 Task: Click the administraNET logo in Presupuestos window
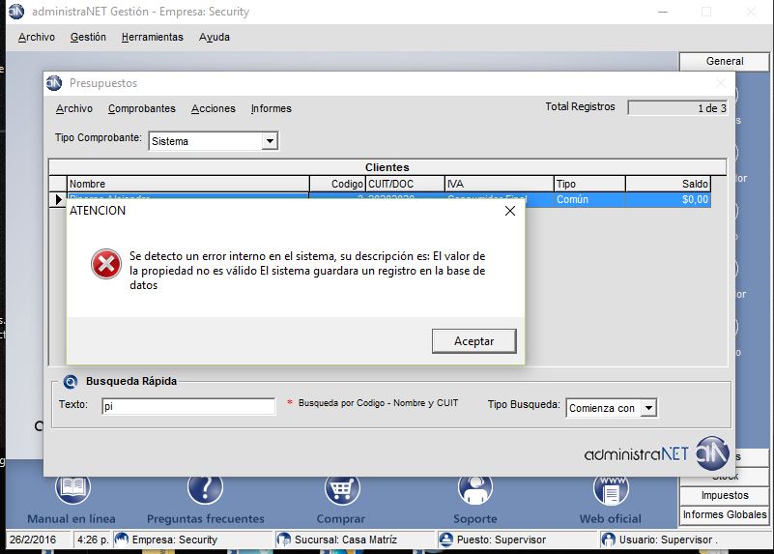click(656, 453)
